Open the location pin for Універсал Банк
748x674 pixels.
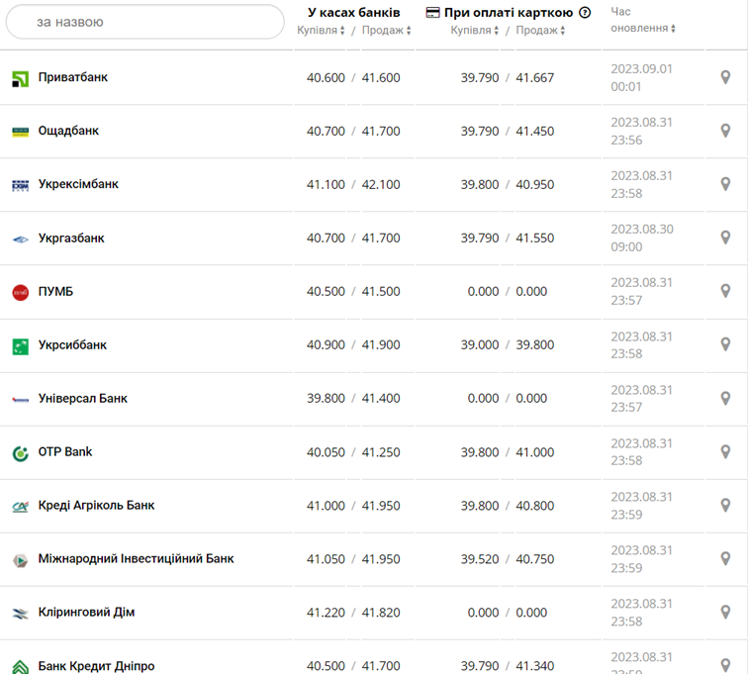(725, 398)
